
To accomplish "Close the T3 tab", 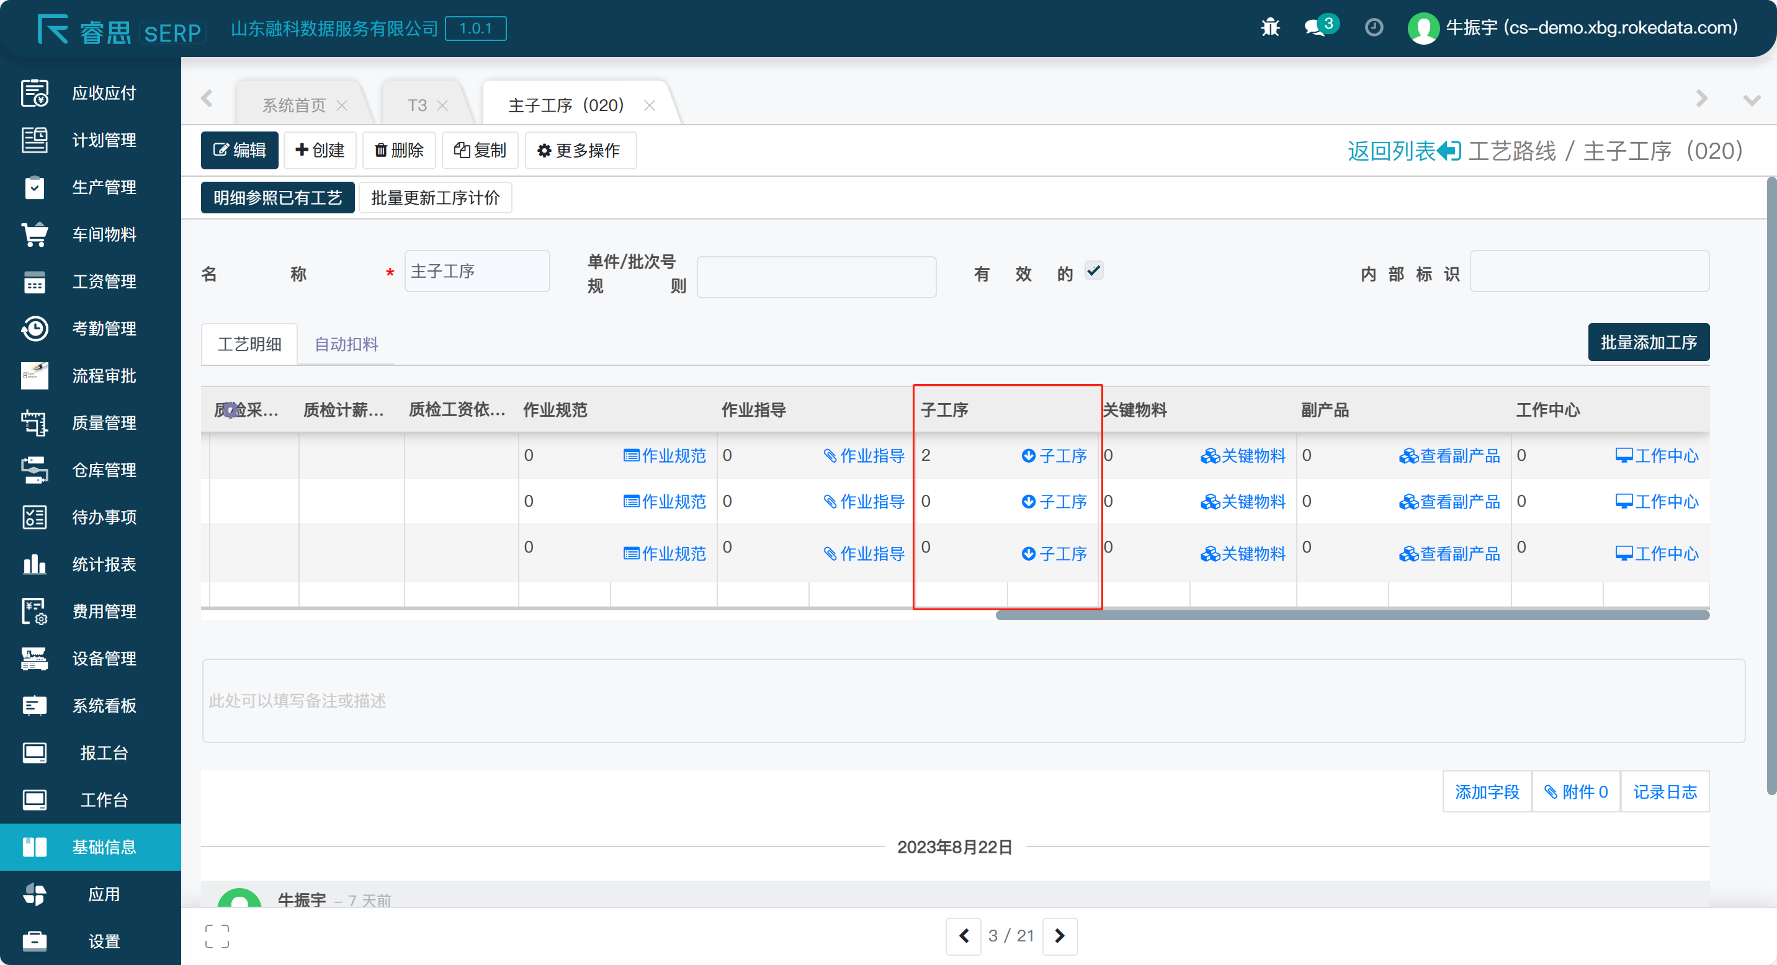I will pyautogui.click(x=443, y=105).
